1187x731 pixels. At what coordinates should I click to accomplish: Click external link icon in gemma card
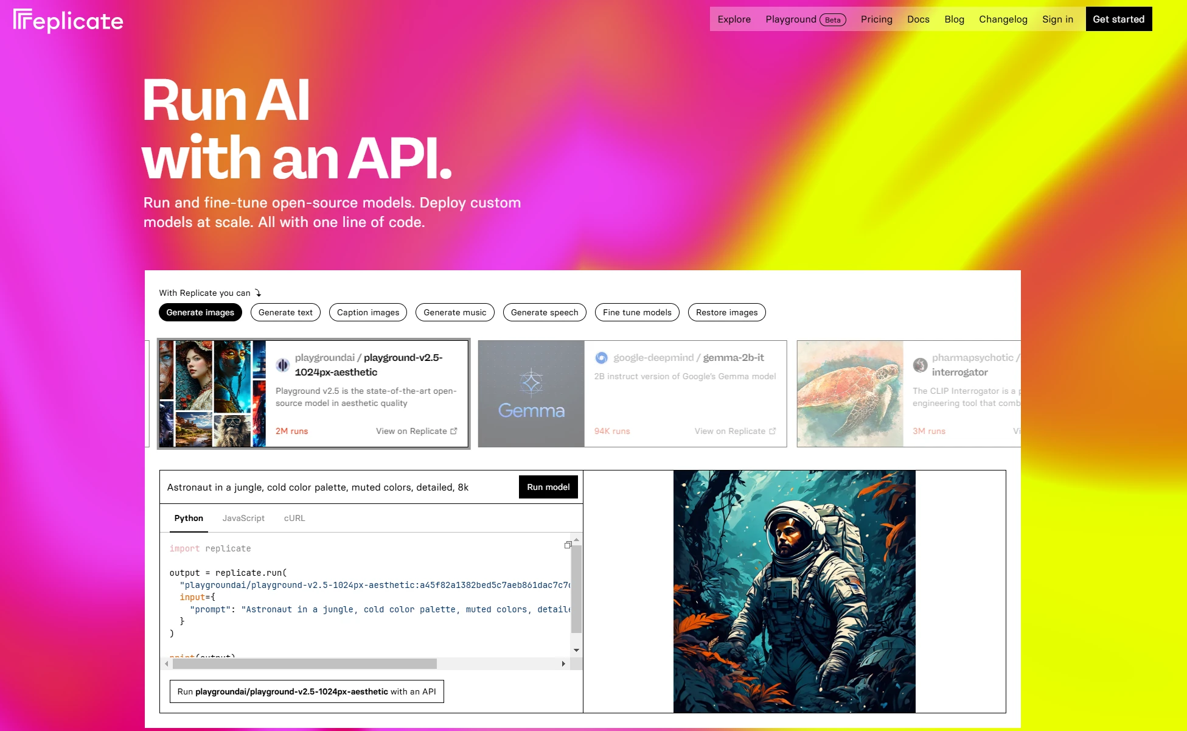tap(772, 431)
